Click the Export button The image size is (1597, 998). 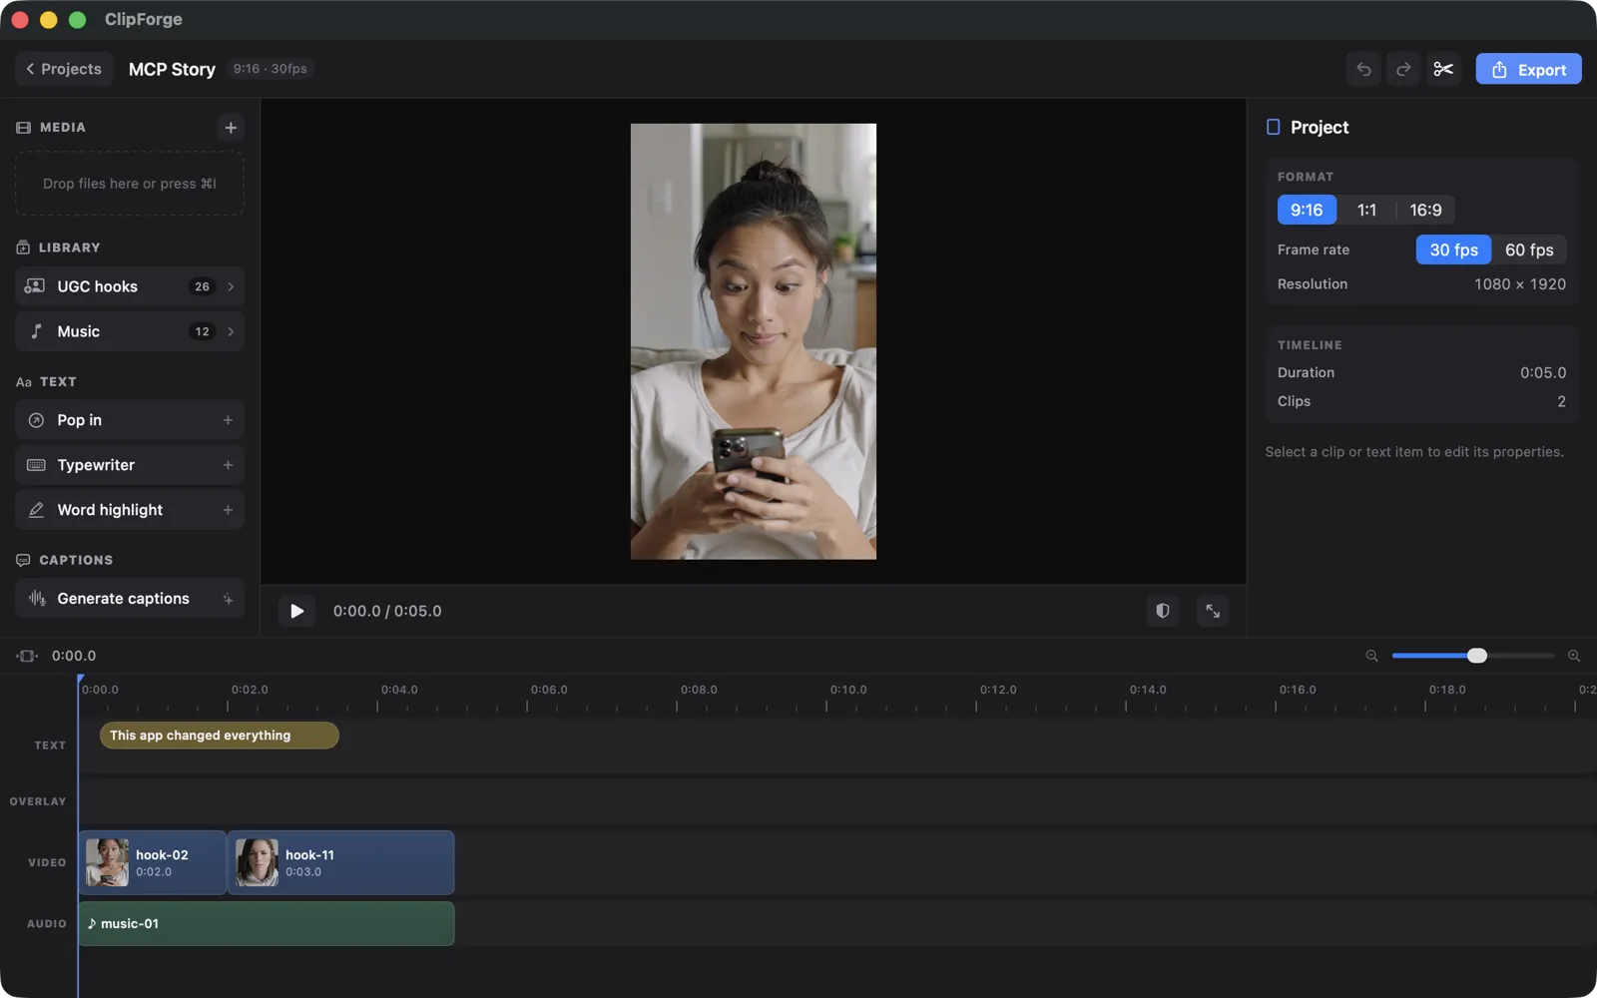click(x=1528, y=69)
